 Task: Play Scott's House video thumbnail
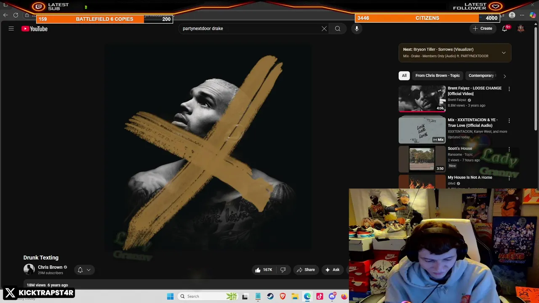tap(422, 159)
